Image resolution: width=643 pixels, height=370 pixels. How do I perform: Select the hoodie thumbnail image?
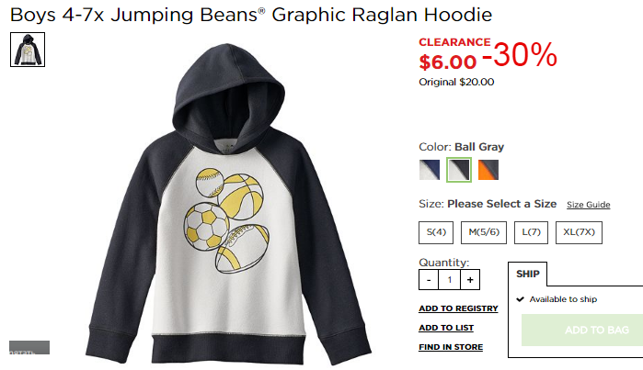pyautogui.click(x=28, y=50)
